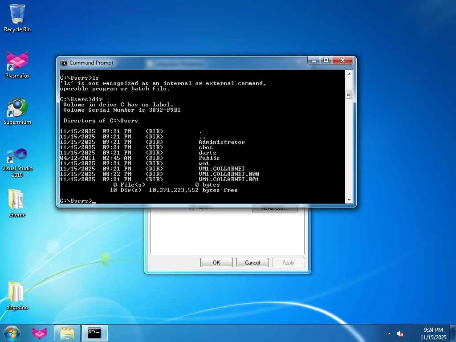Launch Plasmafox from the taskbar
This screenshot has width=456, height=342.
coord(39,333)
